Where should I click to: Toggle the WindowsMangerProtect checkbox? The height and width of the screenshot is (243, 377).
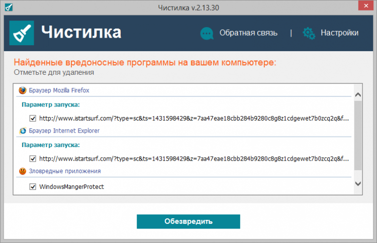pyautogui.click(x=33, y=187)
